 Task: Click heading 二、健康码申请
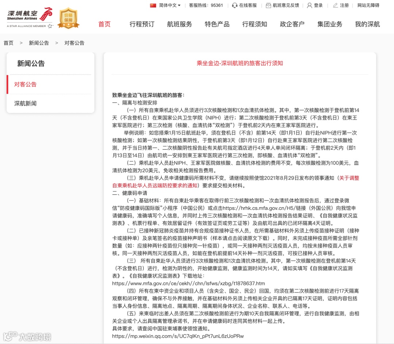[130, 193]
